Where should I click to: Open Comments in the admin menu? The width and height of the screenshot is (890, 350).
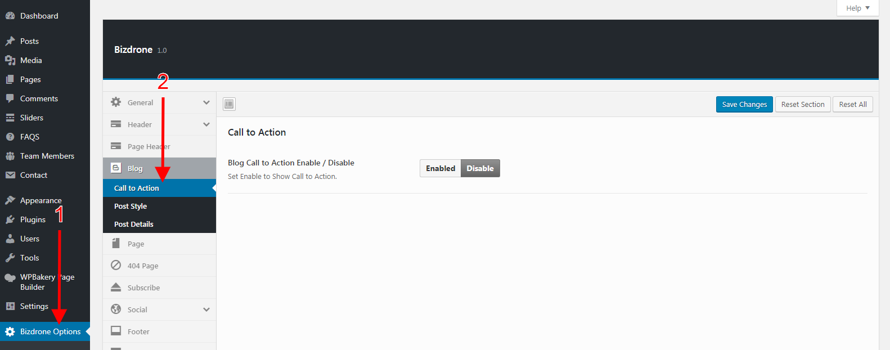[x=45, y=98]
